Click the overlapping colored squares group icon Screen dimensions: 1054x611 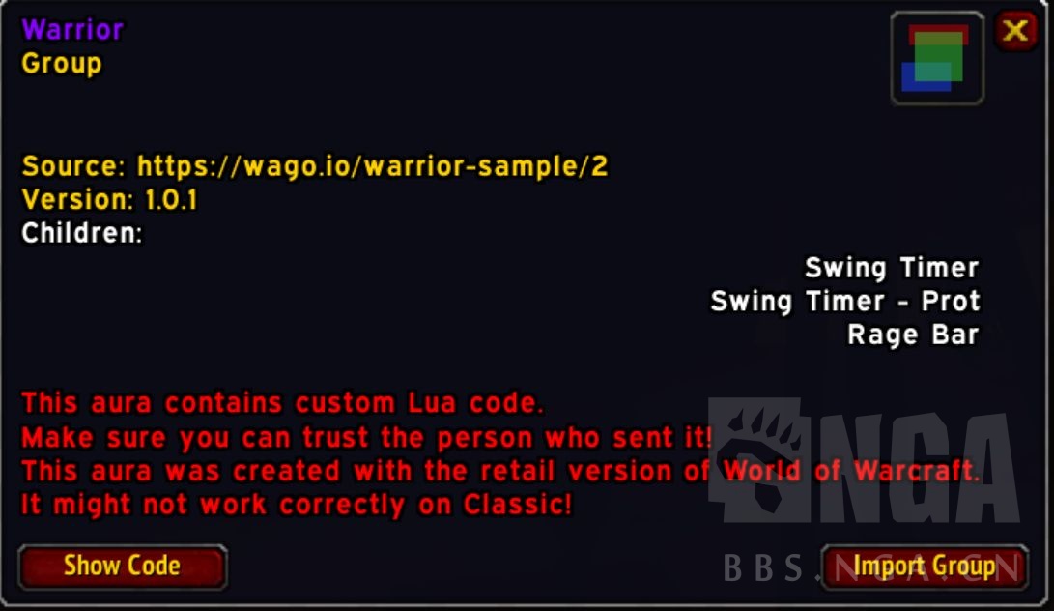pyautogui.click(x=937, y=59)
